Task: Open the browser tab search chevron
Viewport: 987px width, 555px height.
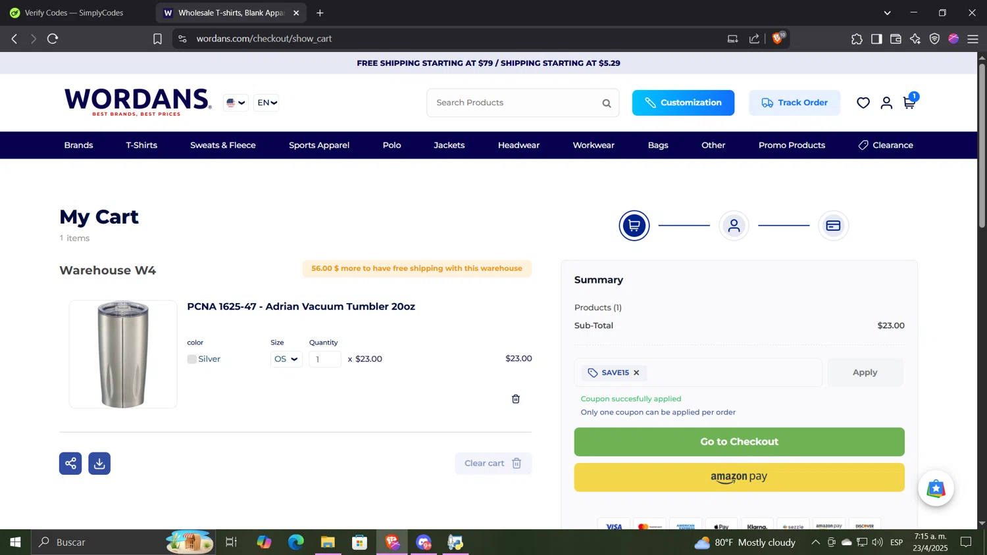Action: click(x=887, y=13)
